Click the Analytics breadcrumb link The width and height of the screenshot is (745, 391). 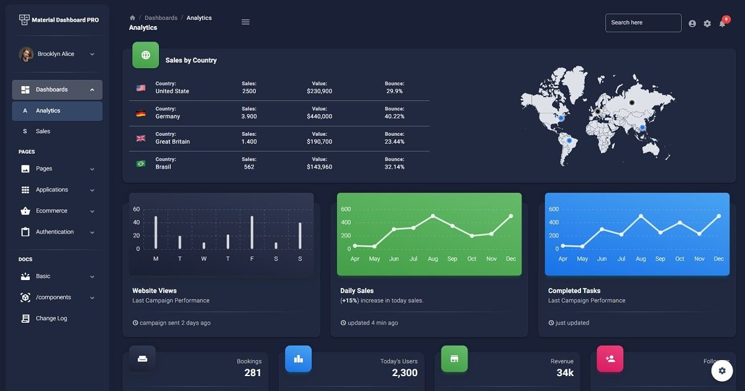click(199, 17)
